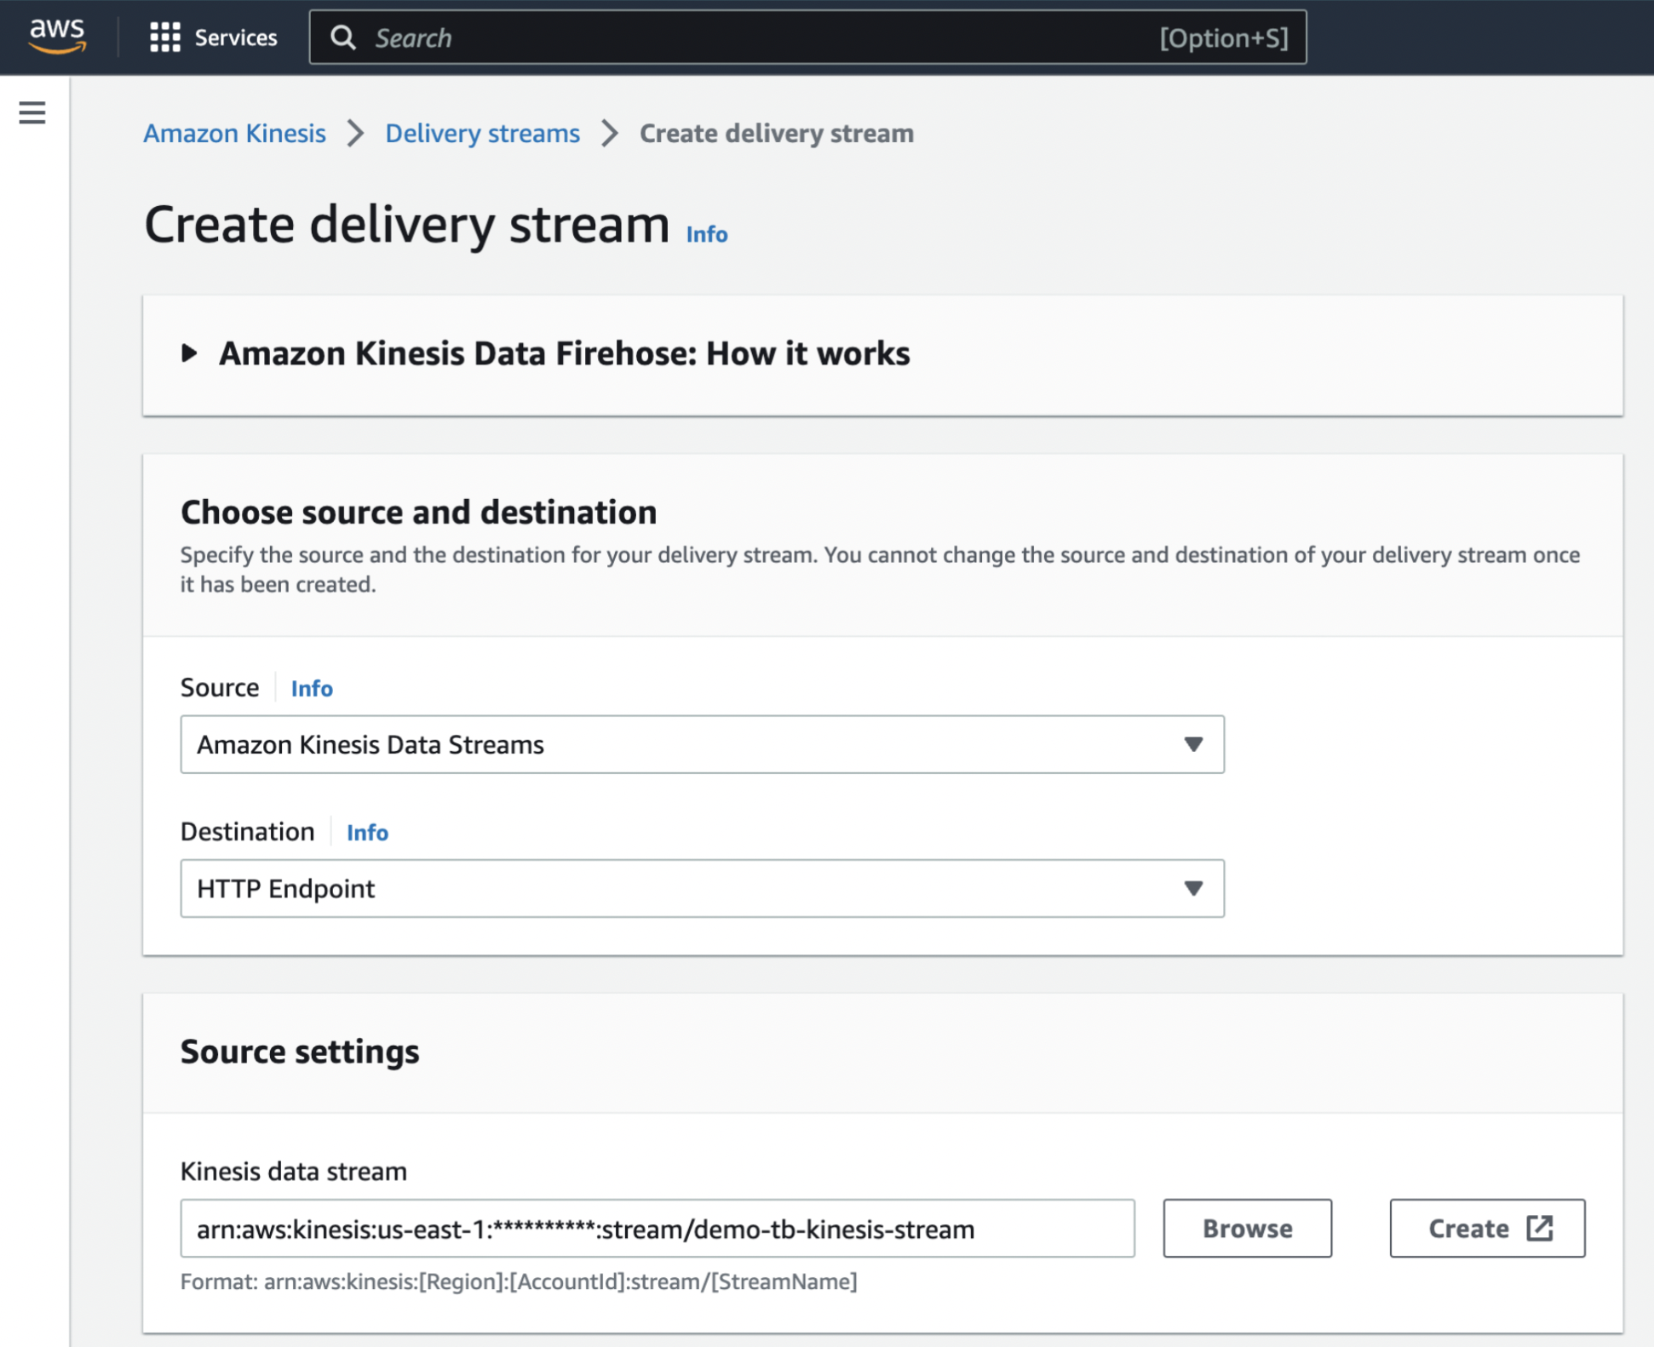Click Amazon Kinesis Data Firehose heading
This screenshot has height=1347, width=1654.
pos(564,353)
